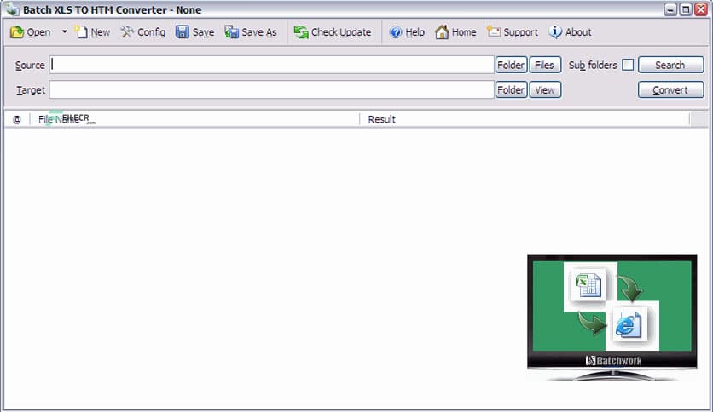View the target folder

point(545,90)
